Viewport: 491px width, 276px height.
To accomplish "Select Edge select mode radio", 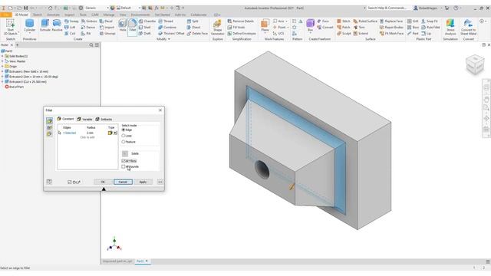I will [x=124, y=130].
